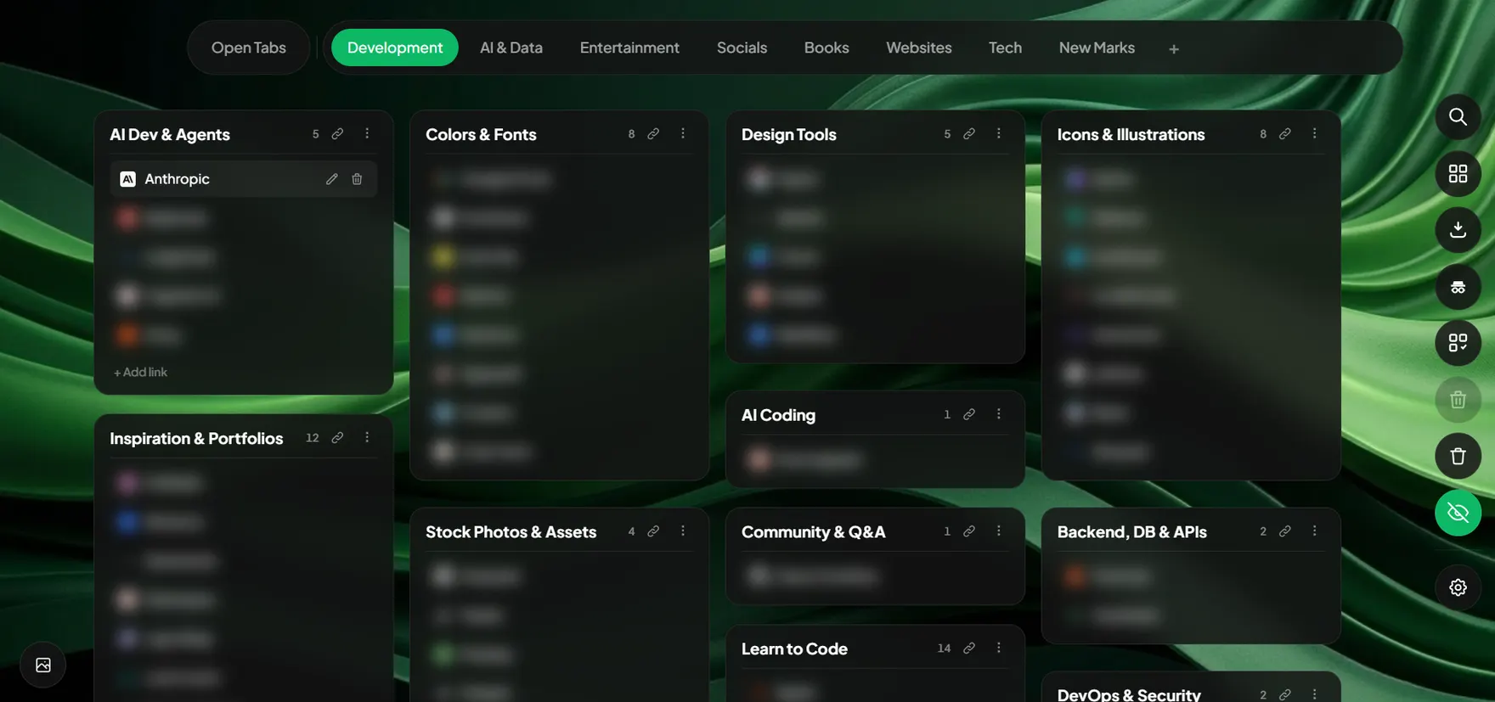Click the Anthropic logo favicon
1495x702 pixels.
point(127,179)
